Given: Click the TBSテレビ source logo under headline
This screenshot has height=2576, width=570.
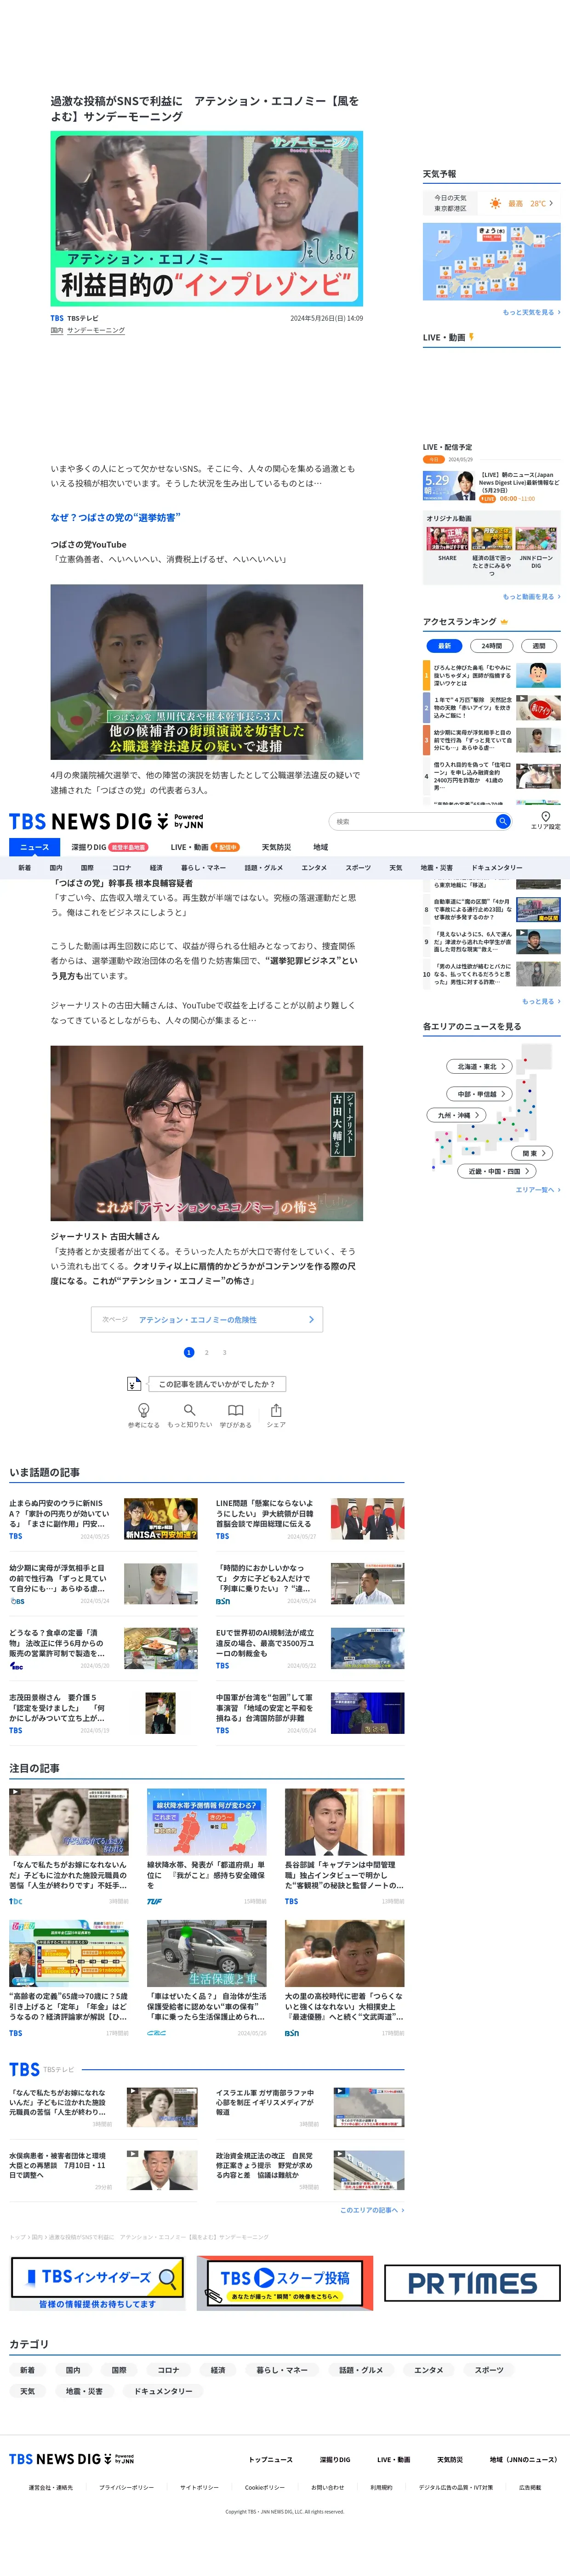Looking at the screenshot, I should tap(57, 318).
